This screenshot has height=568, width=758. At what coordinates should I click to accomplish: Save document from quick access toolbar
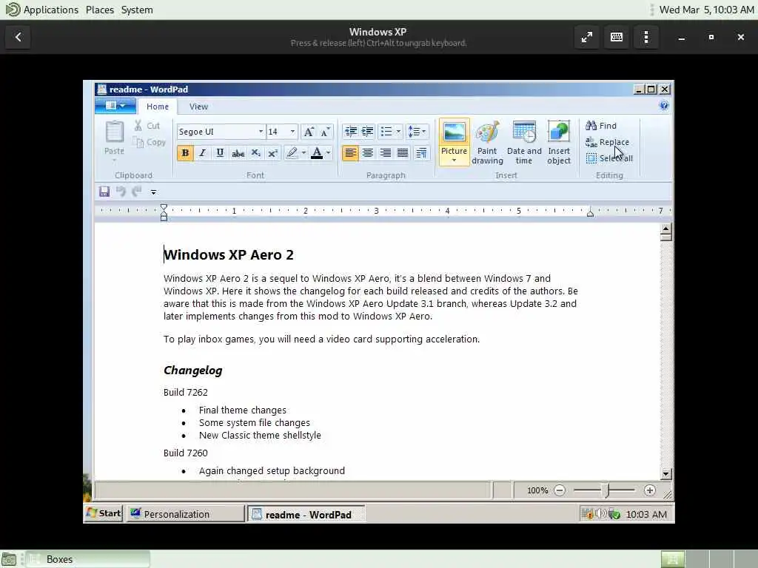point(104,192)
